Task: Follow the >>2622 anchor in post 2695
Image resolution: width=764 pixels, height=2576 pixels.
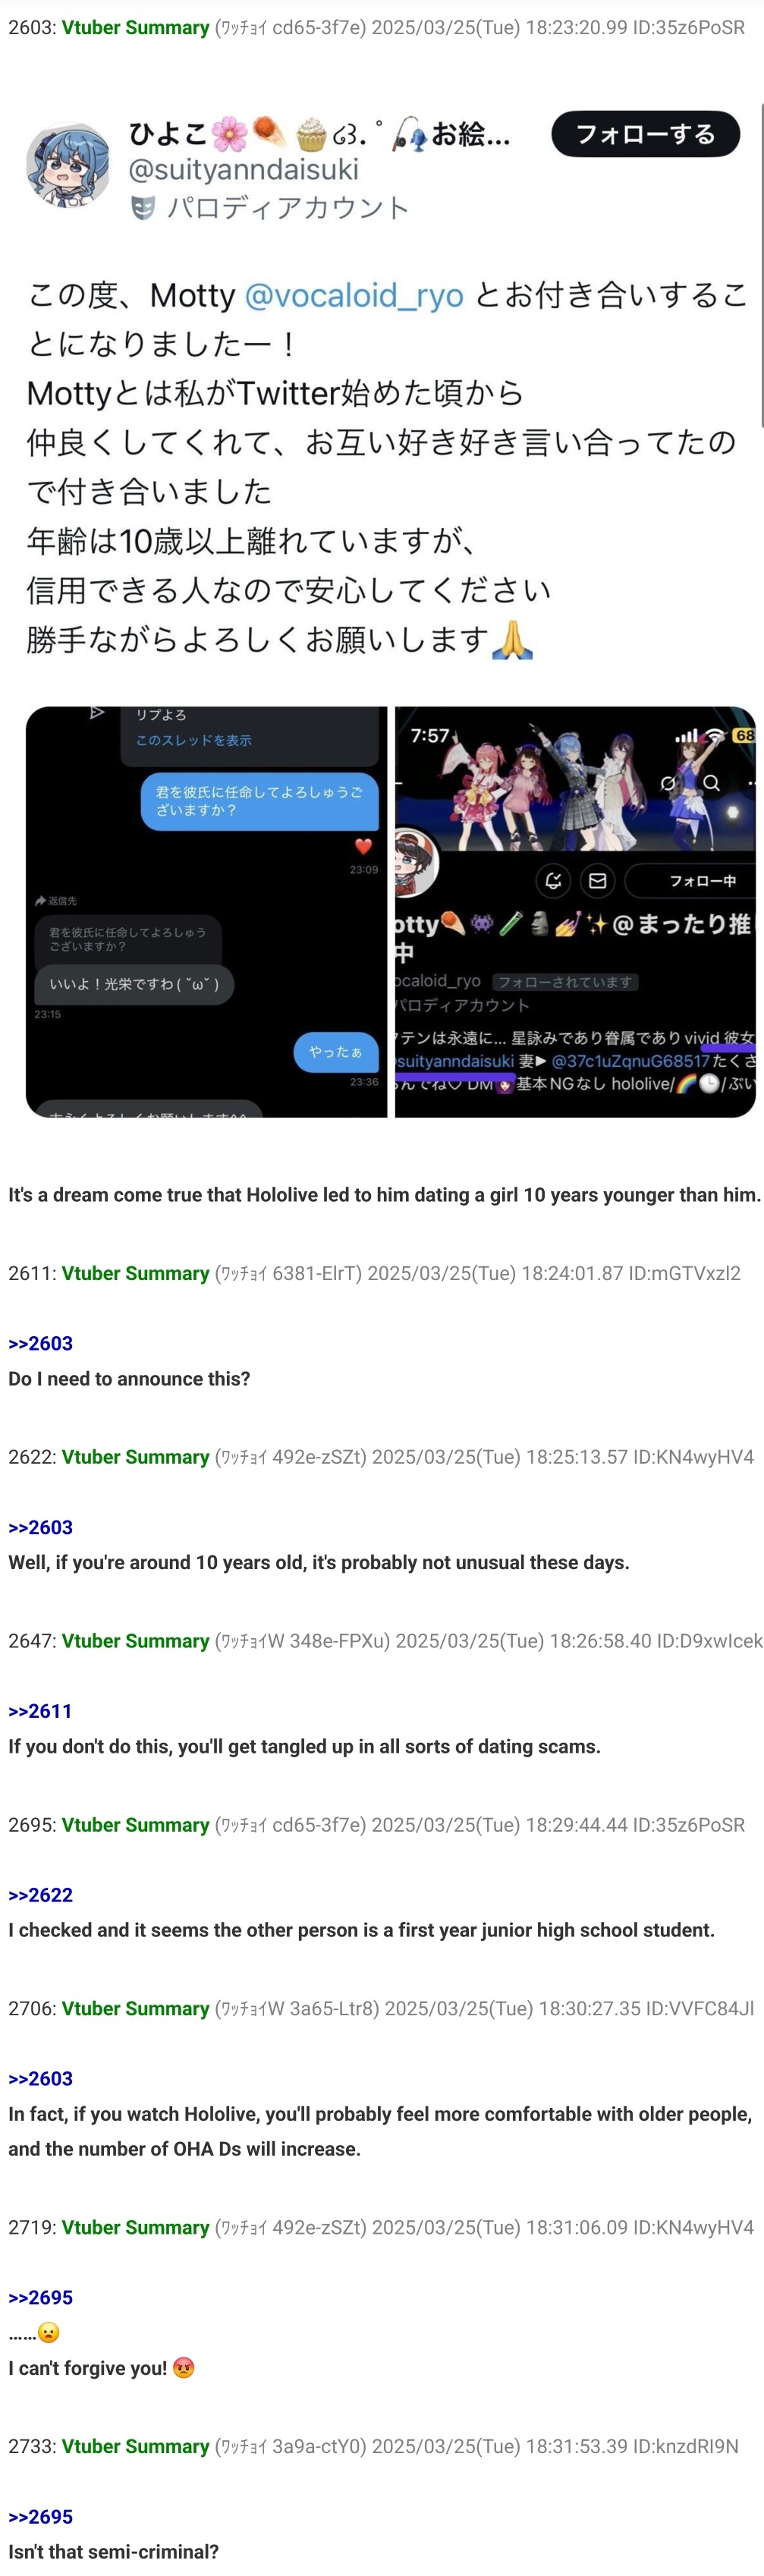Action: (41, 1895)
